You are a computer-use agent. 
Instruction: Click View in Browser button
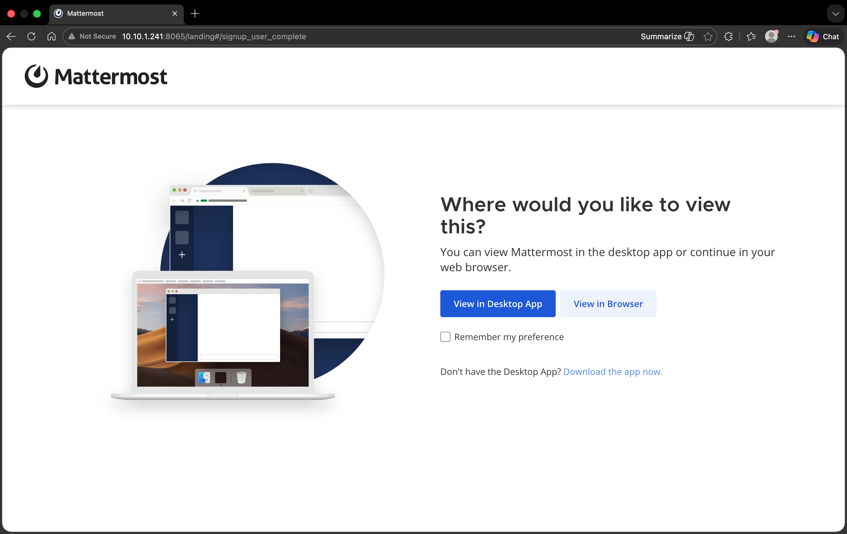[608, 304]
